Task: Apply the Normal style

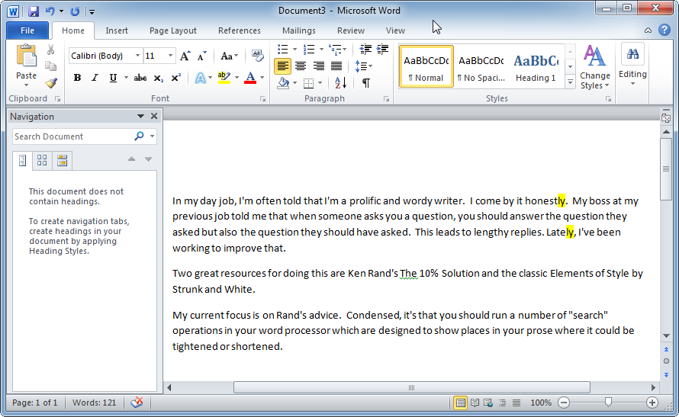Action: click(426, 66)
